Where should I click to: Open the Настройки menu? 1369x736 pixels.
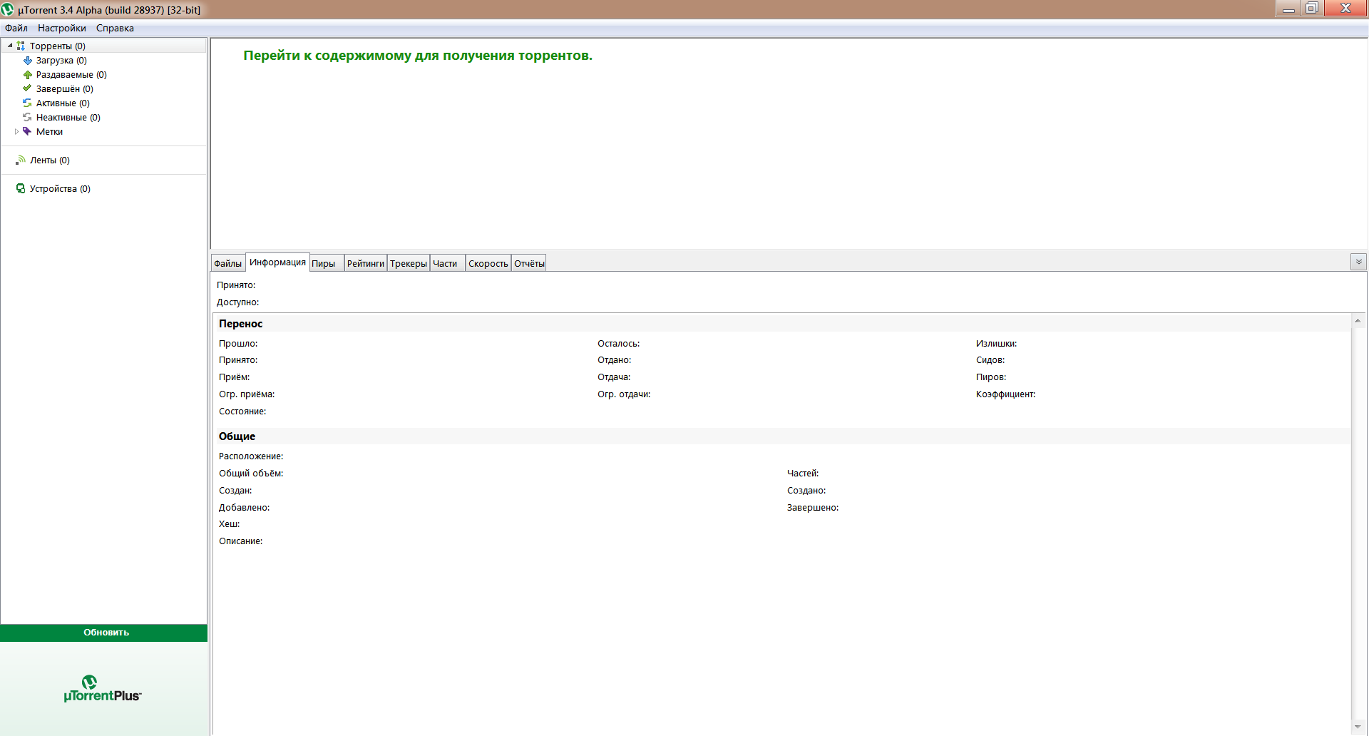61,29
